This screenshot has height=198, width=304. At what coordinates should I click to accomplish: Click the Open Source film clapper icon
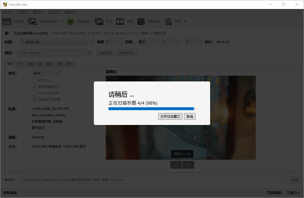coord(7,21)
